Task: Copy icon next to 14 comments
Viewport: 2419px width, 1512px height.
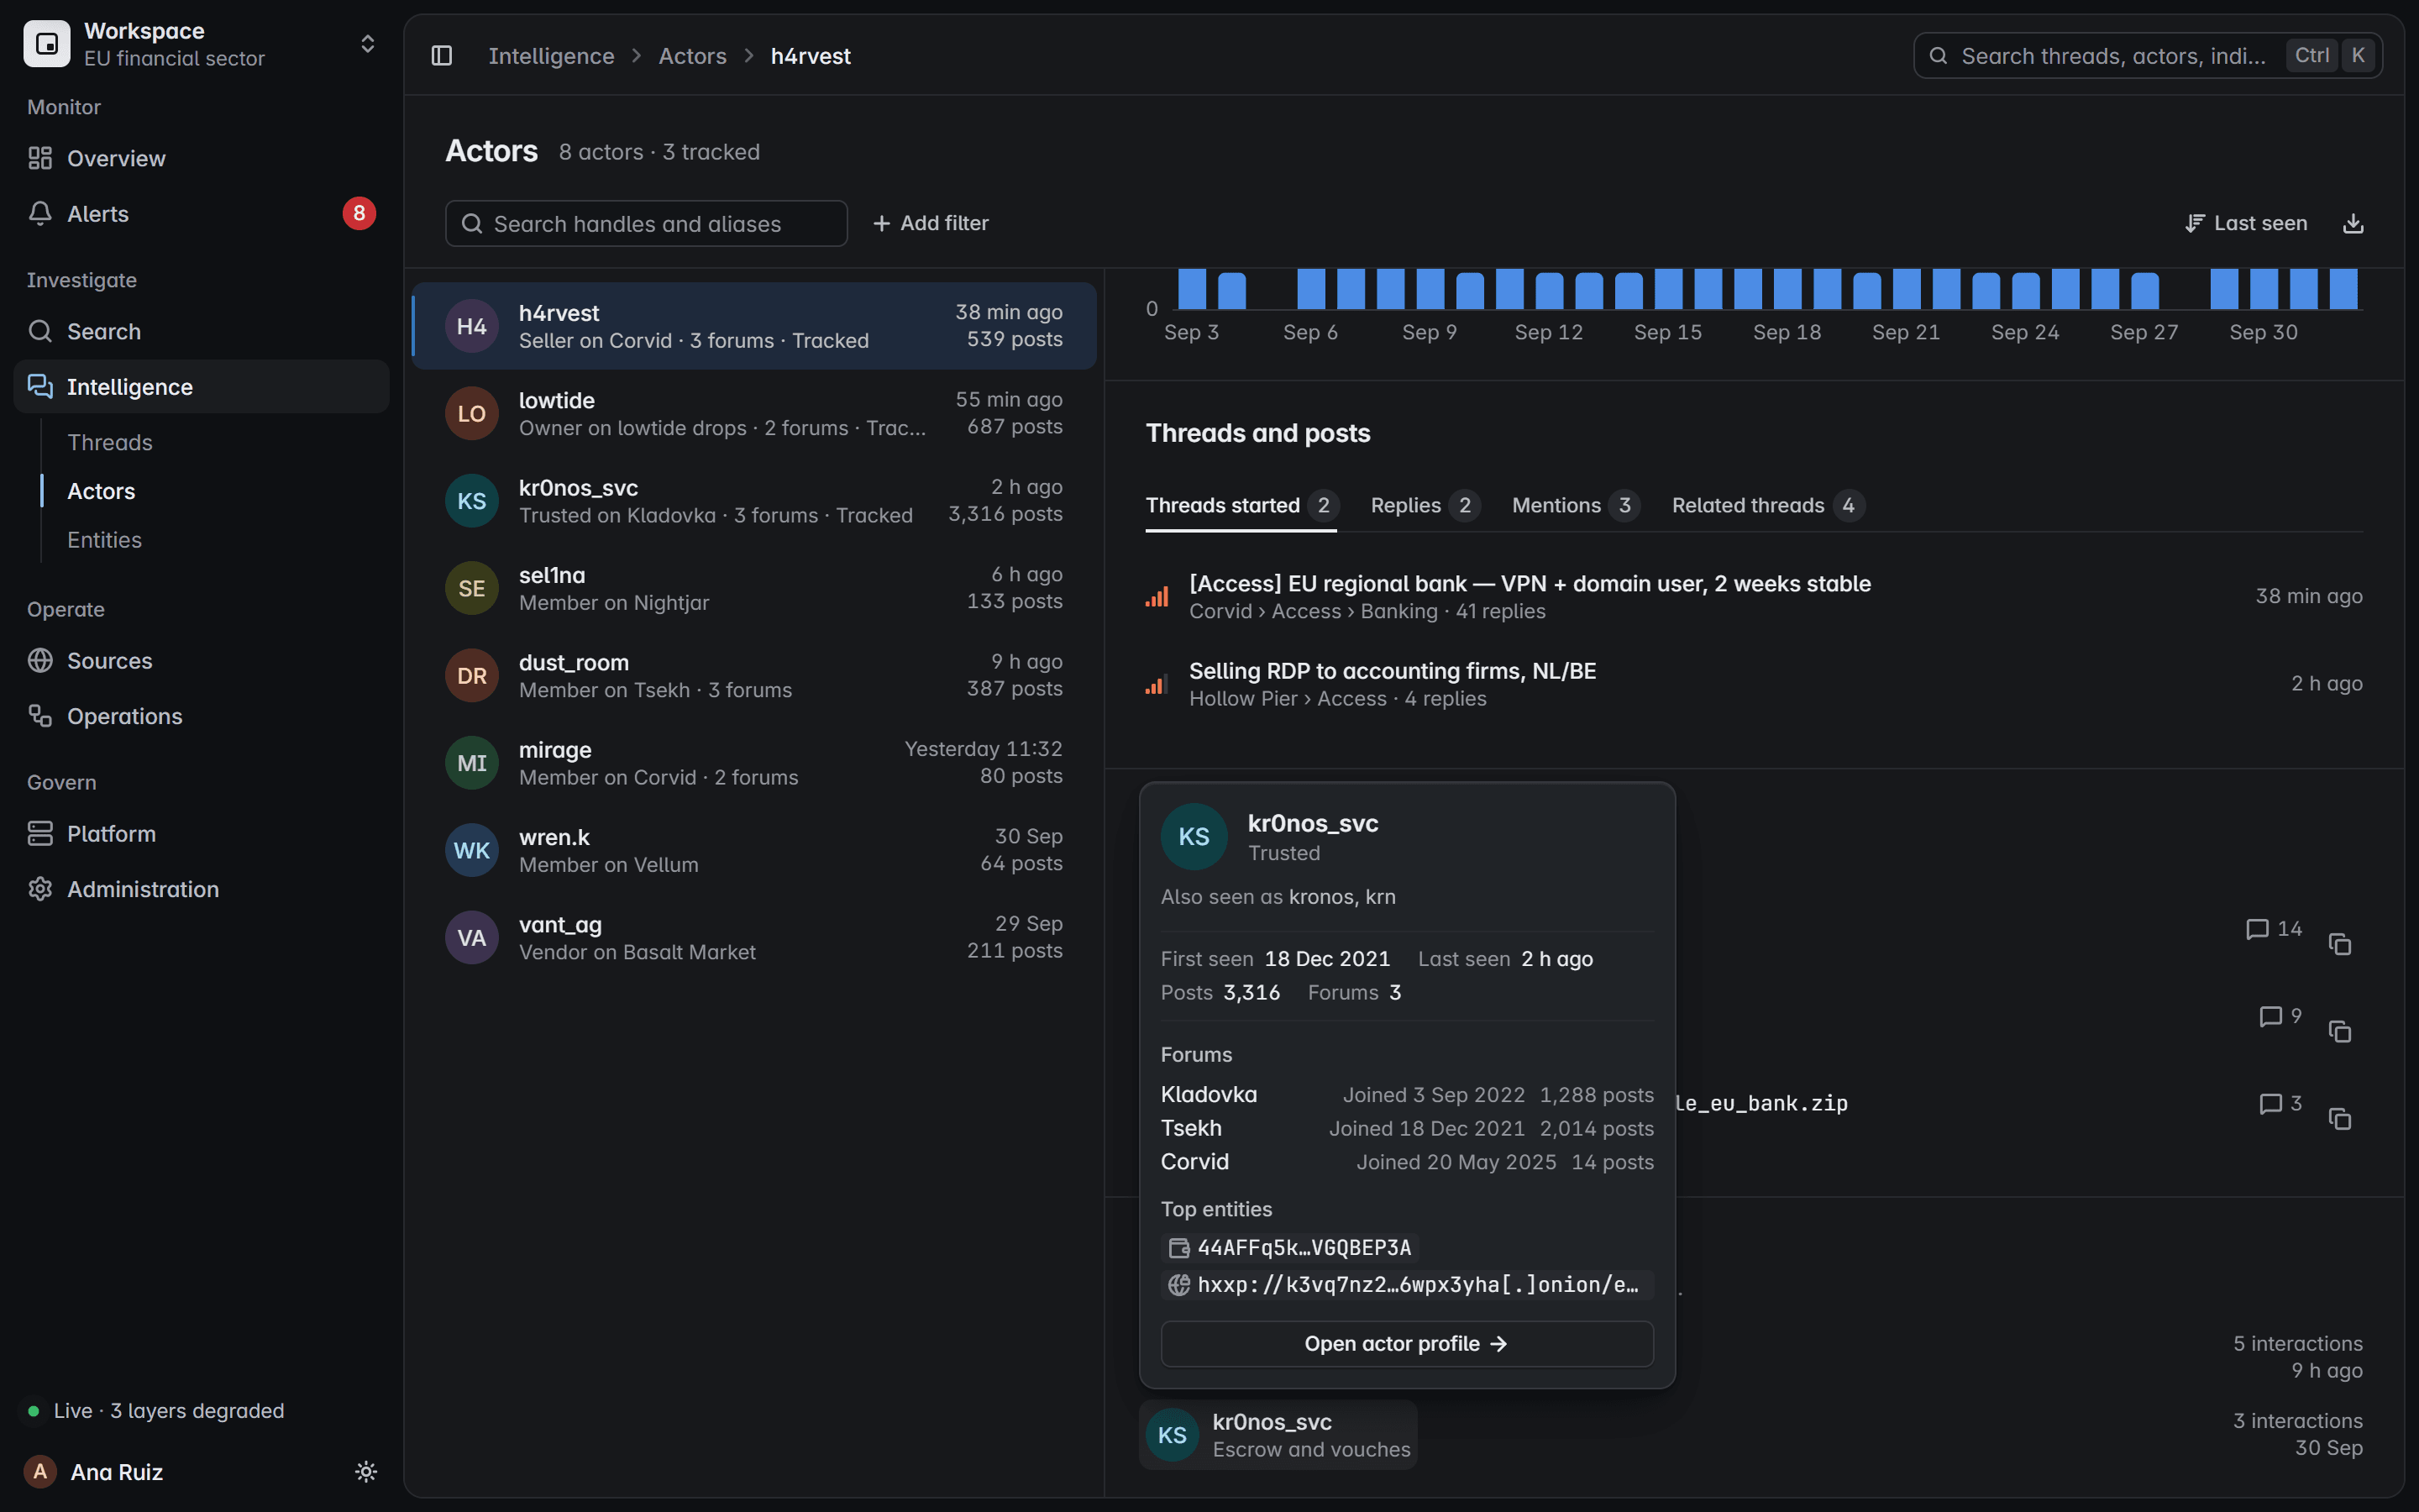Action: tap(2339, 944)
